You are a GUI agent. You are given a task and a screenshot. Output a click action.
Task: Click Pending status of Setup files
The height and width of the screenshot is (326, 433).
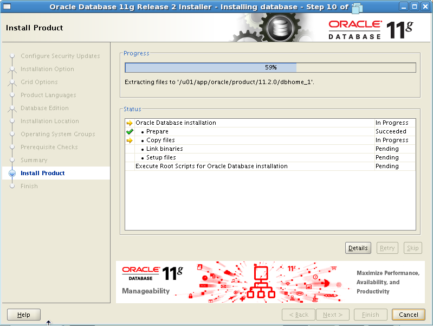(x=387, y=157)
